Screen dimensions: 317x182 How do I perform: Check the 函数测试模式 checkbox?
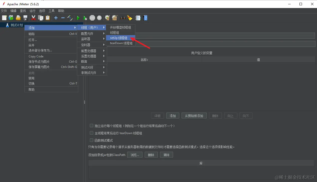pyautogui.click(x=92, y=140)
